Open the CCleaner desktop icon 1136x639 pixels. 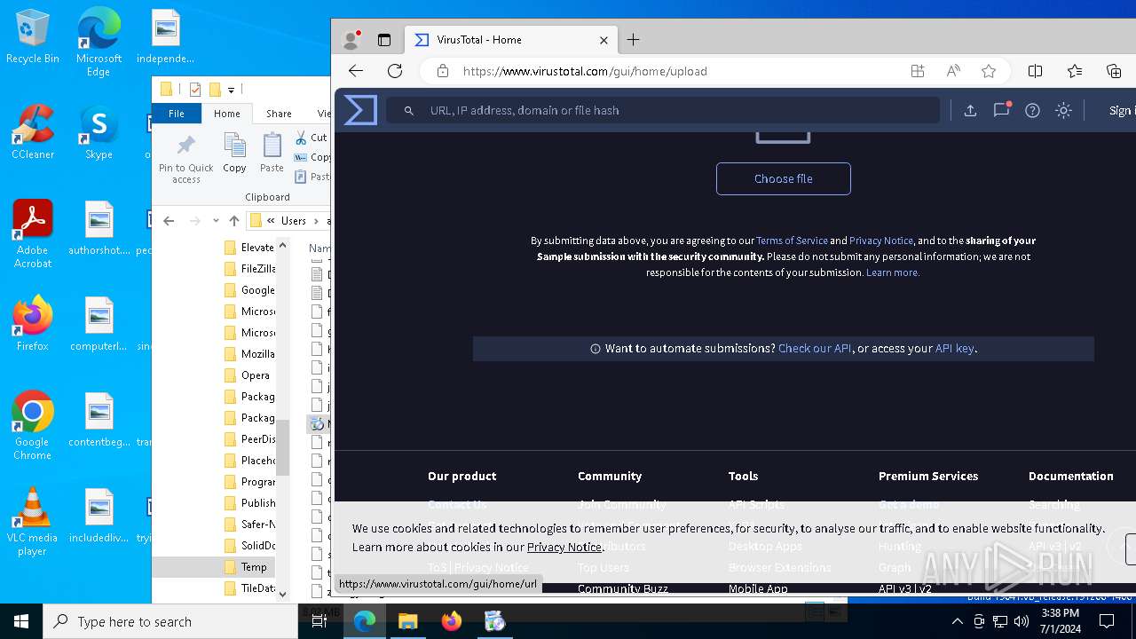point(33,132)
